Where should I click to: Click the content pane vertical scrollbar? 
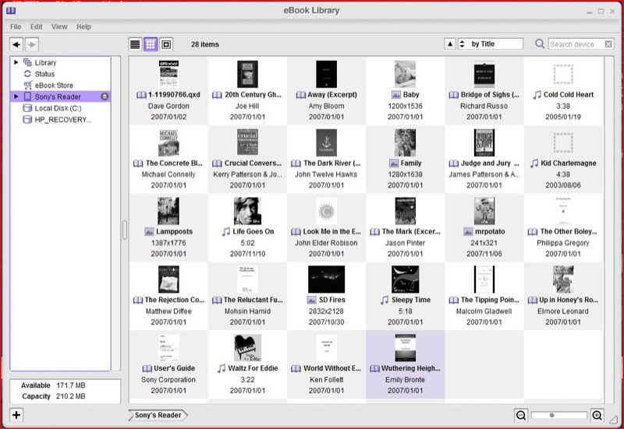pyautogui.click(x=609, y=230)
